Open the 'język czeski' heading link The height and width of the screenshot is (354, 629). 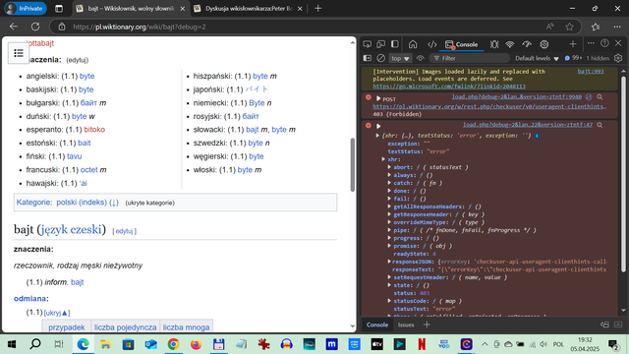71,229
